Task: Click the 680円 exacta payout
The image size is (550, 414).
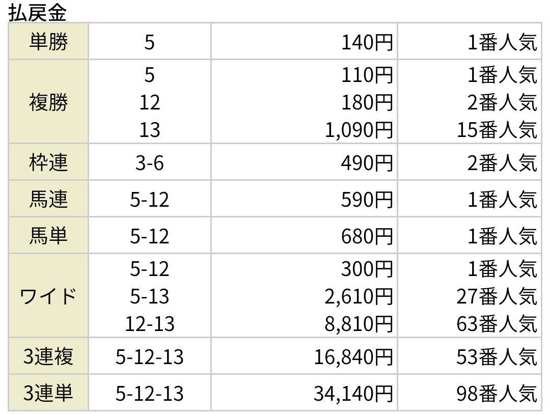Action: (x=367, y=236)
